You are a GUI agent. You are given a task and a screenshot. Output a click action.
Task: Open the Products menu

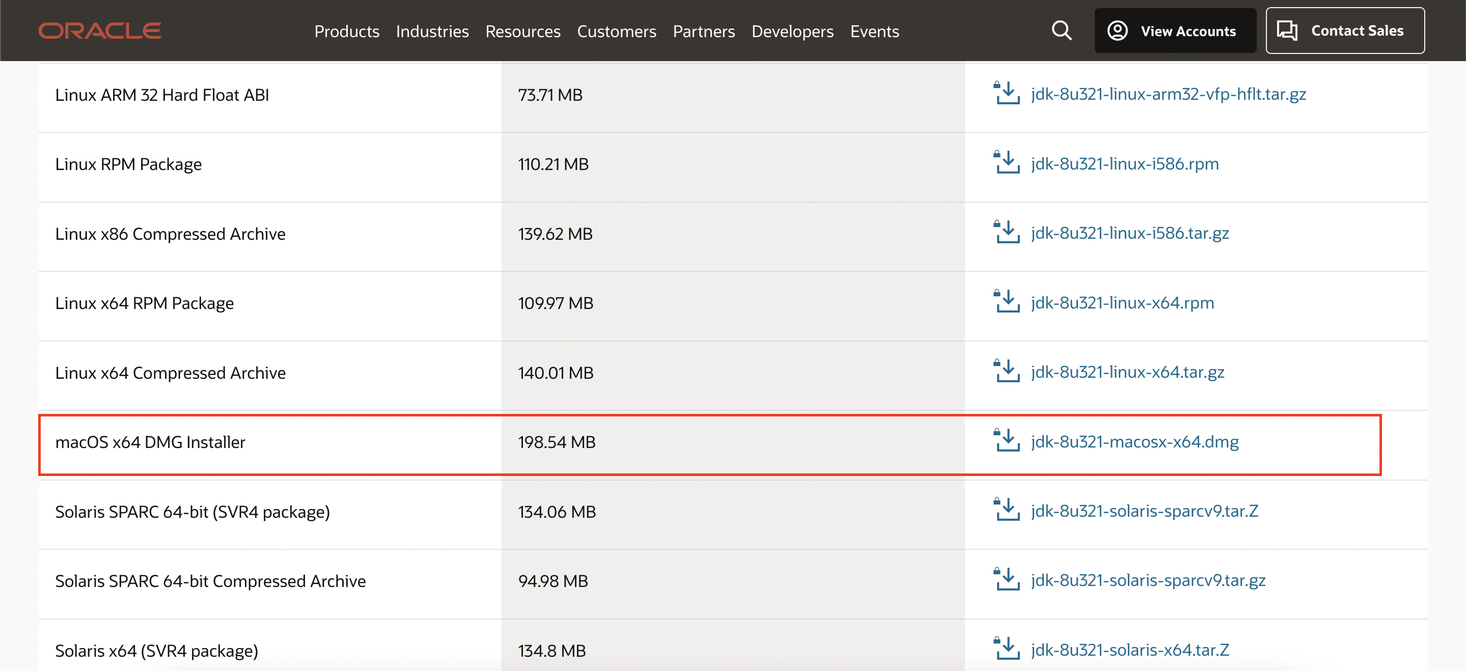tap(347, 31)
